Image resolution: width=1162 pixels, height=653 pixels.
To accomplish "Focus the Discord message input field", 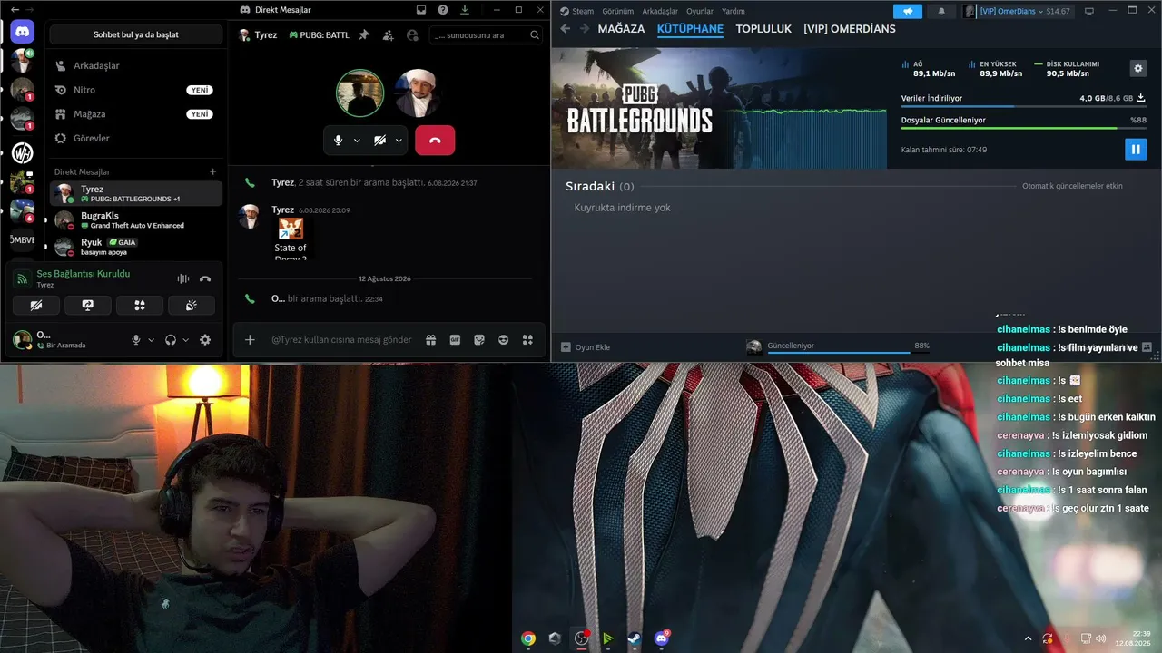I will [x=341, y=340].
